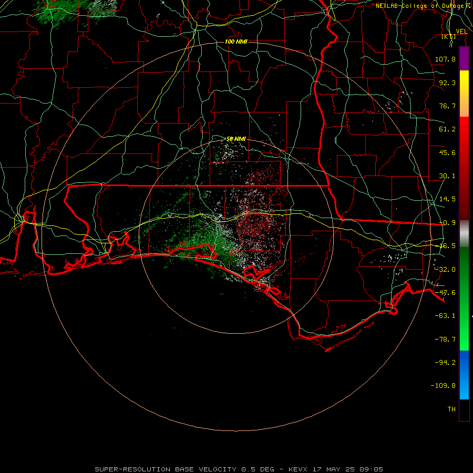Click the 0.5 DEG elevation text
This screenshot has height=473, width=473.
point(258,469)
